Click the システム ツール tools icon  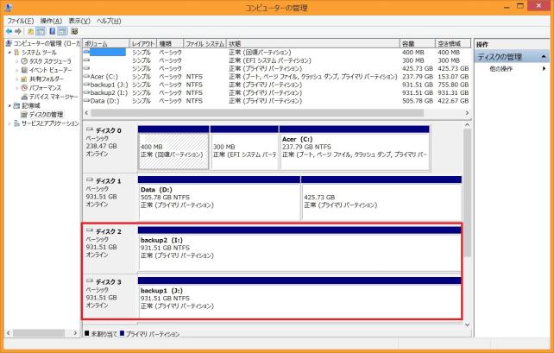pos(16,53)
